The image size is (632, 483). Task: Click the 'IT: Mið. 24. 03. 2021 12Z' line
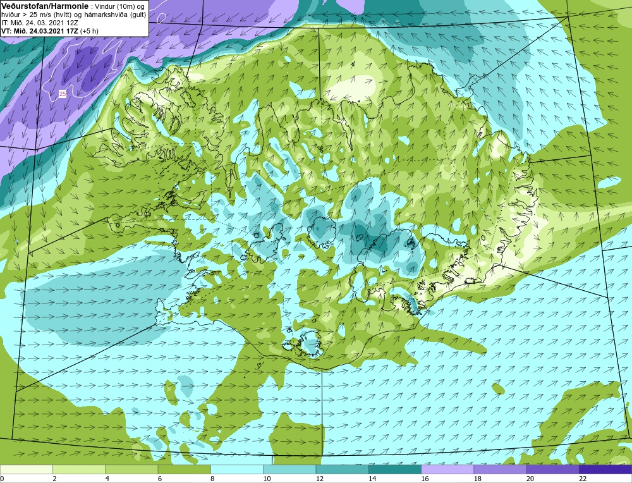coord(39,23)
